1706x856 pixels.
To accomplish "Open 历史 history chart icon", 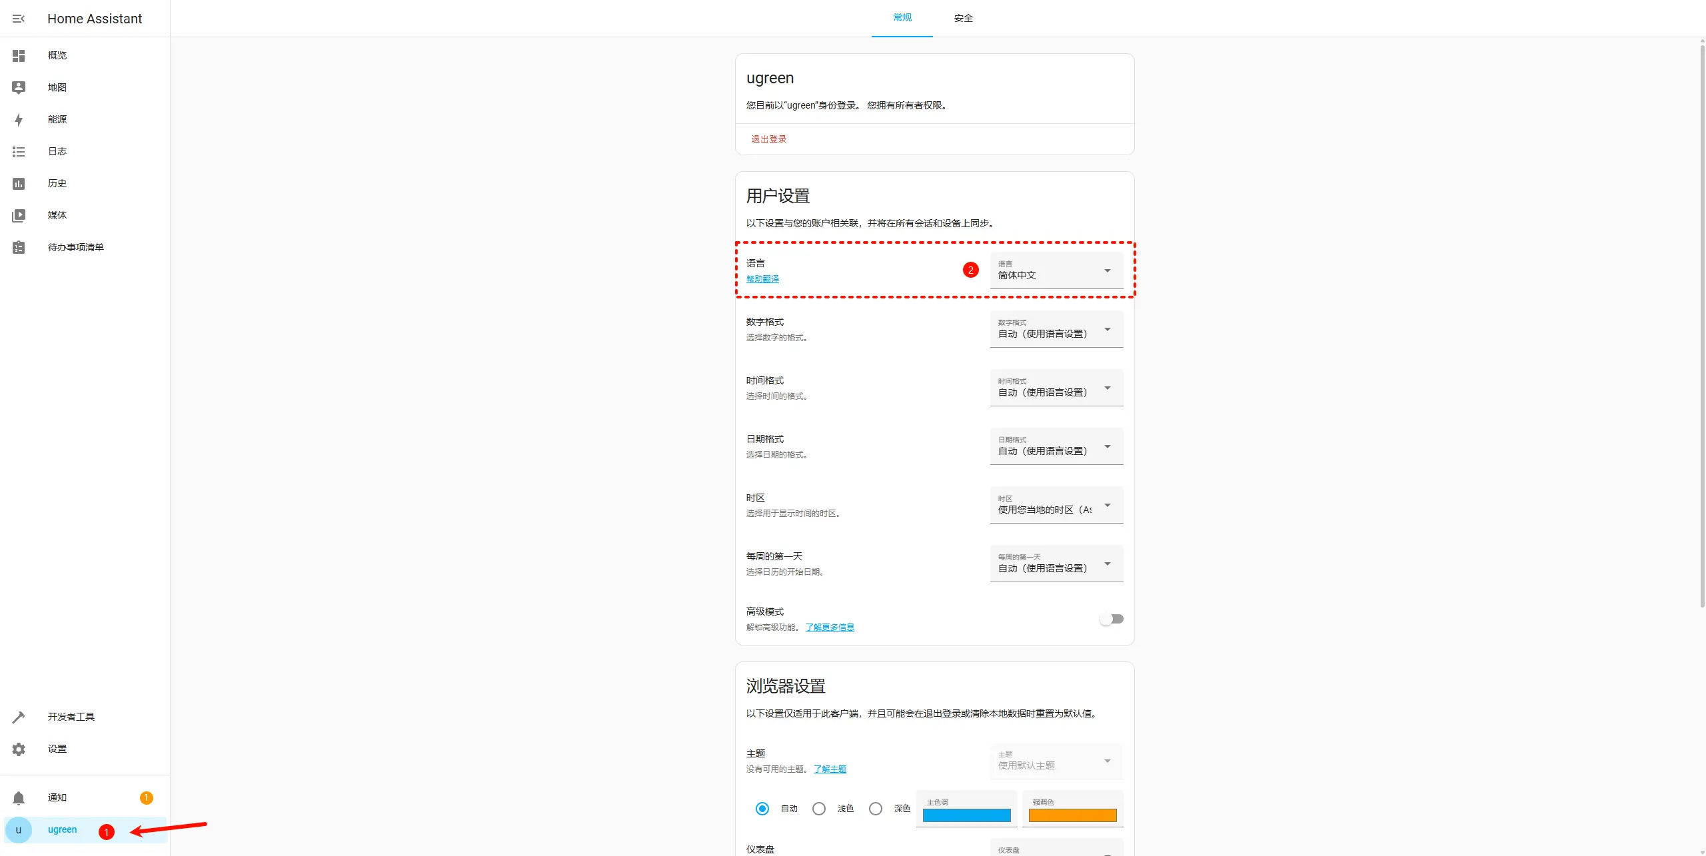I will tap(19, 184).
